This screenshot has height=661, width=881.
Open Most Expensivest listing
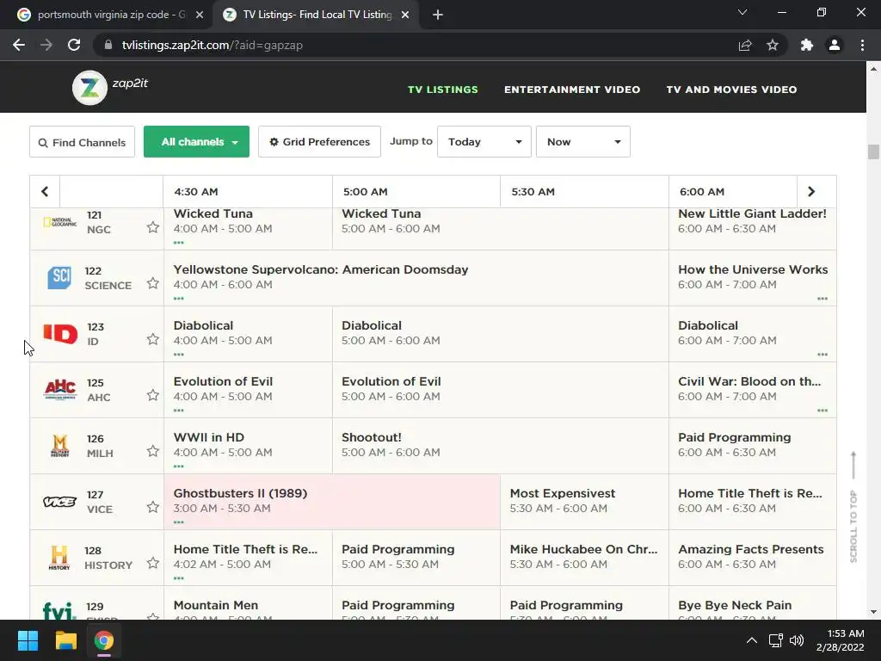pyautogui.click(x=584, y=502)
